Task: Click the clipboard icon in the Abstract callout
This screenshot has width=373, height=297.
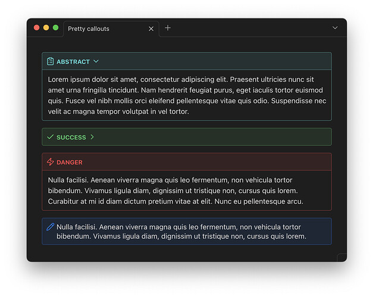Action: [51, 61]
